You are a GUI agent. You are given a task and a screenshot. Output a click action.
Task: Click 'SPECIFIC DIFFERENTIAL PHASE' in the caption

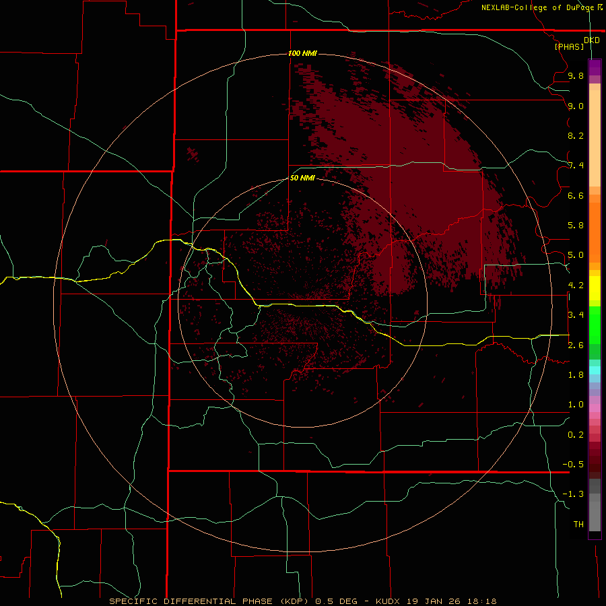pyautogui.click(x=193, y=601)
